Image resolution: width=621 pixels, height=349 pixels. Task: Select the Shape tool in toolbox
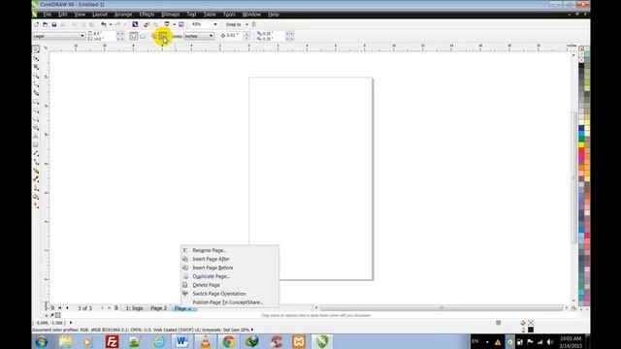(x=36, y=58)
